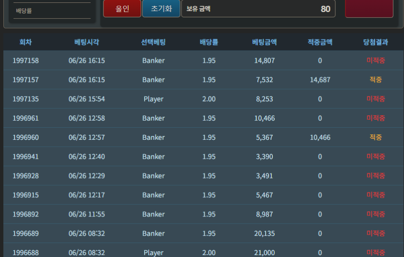This screenshot has width=404, height=257.
Task: Click bet amount 5,467
Action: coord(264,195)
